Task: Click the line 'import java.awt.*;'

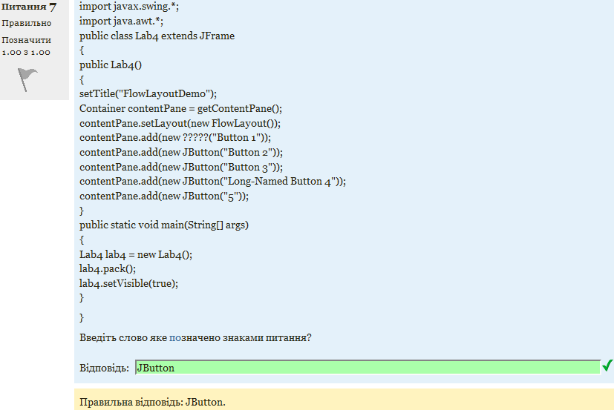Action: click(x=122, y=21)
